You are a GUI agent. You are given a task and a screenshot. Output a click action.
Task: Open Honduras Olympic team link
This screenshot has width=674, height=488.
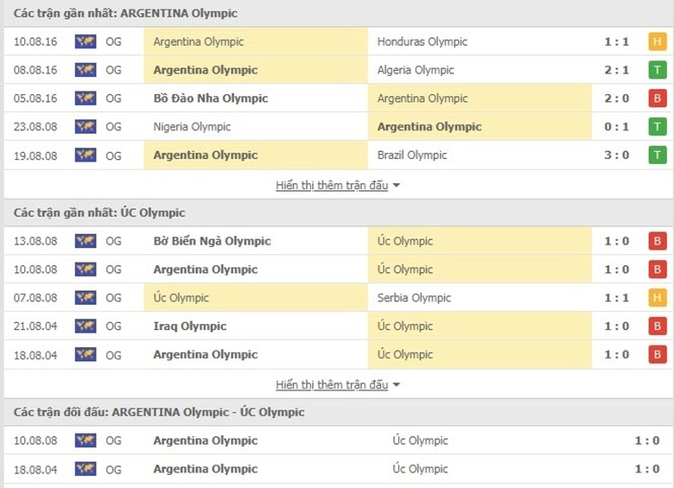coord(422,41)
